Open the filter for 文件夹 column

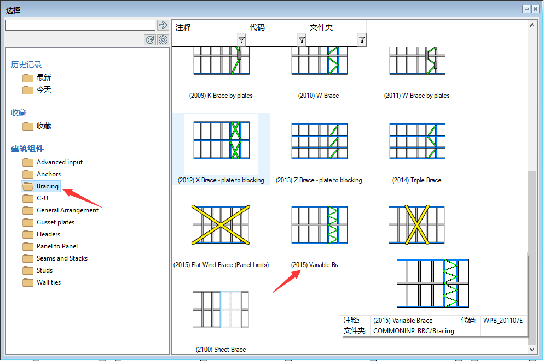pyautogui.click(x=362, y=40)
